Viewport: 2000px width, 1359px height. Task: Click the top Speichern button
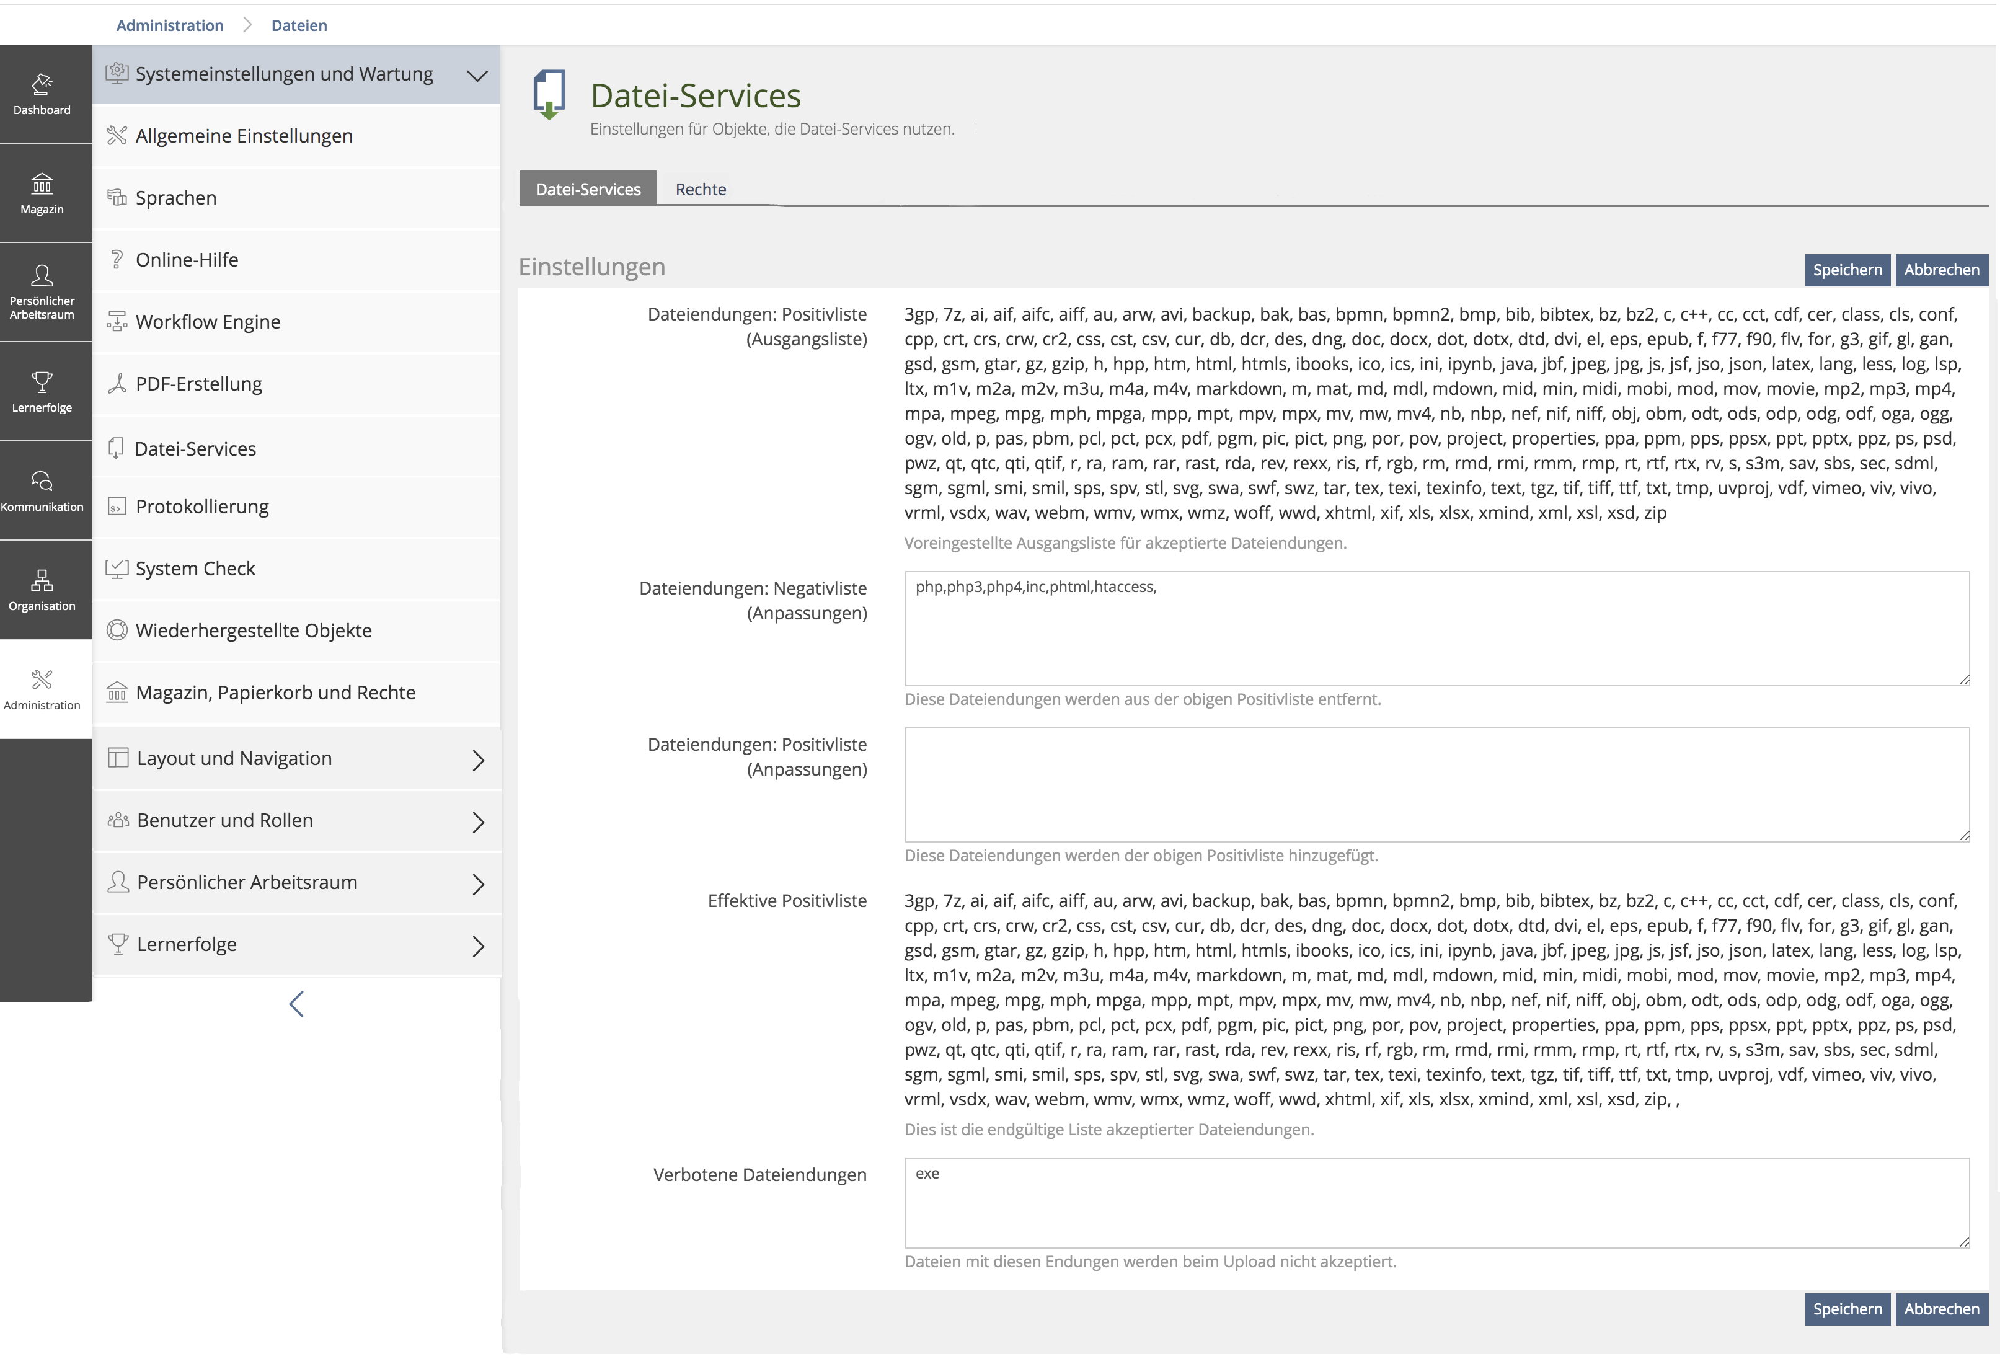click(1847, 270)
